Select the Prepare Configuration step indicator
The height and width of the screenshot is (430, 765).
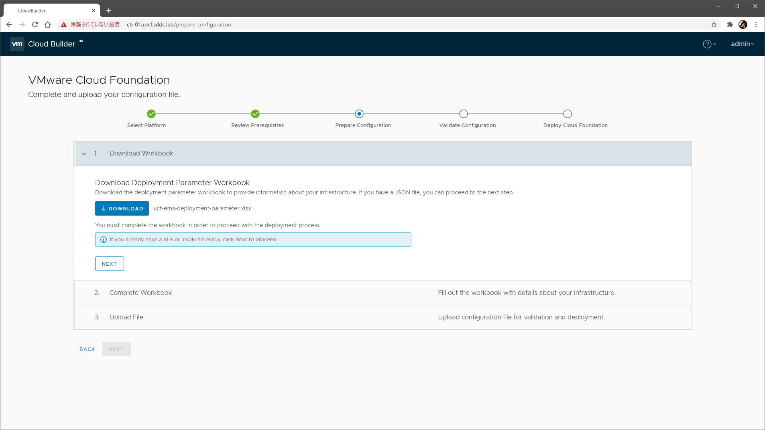359,114
